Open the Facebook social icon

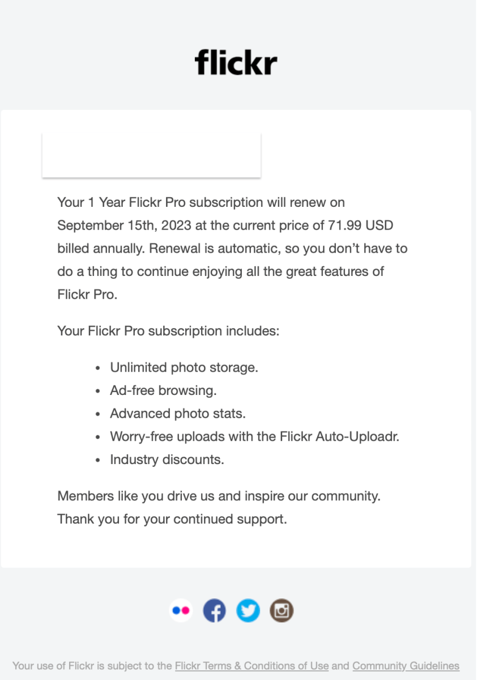click(x=214, y=611)
